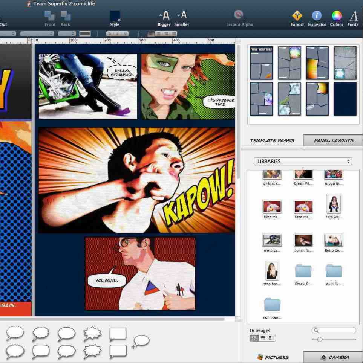Switch to the Camera tab
This screenshot has height=363, width=363.
tap(334, 357)
